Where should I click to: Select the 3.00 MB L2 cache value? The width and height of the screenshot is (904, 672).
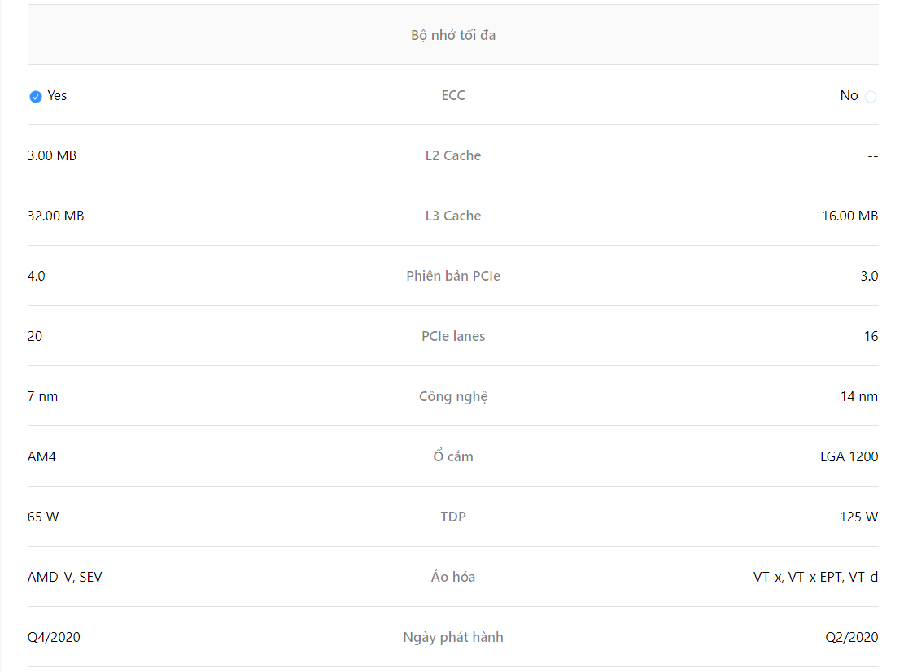coord(52,155)
